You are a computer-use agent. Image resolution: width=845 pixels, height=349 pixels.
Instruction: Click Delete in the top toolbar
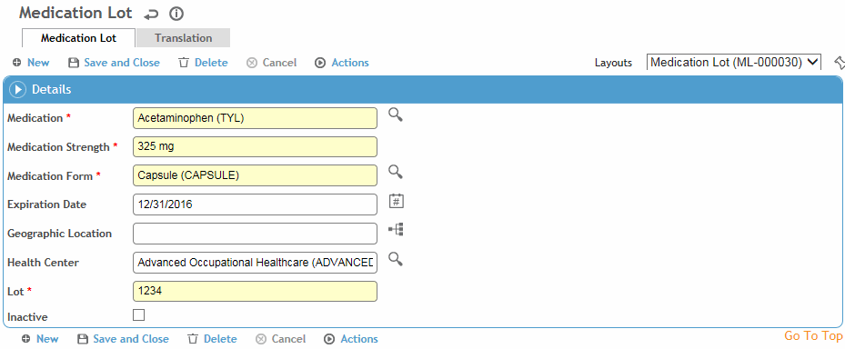203,63
